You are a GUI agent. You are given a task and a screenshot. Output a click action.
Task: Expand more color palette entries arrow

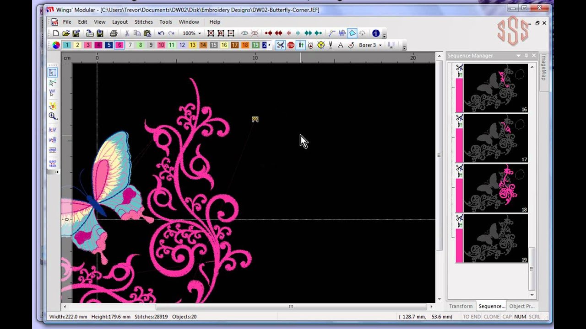point(270,45)
